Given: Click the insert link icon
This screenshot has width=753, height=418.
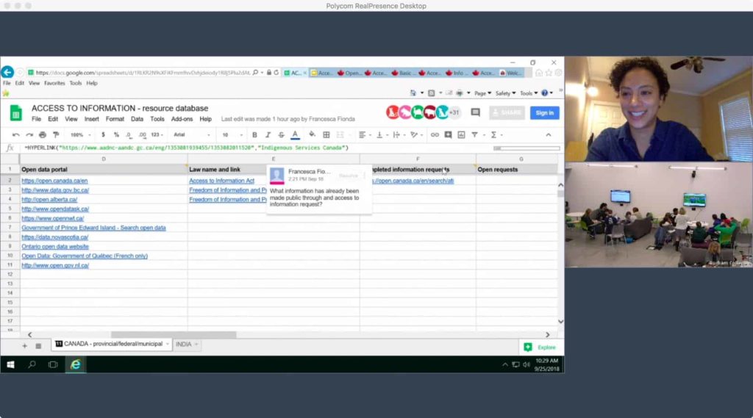Looking at the screenshot, I should point(435,135).
